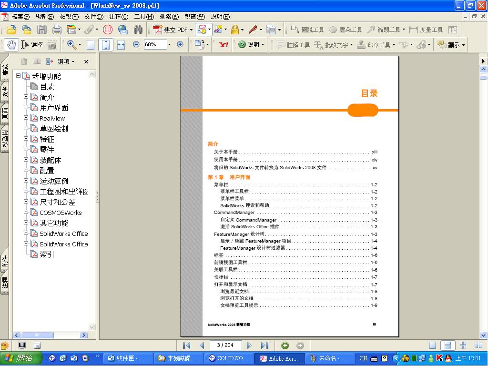Click the Snapshot camera tool
This screenshot has height=366, width=488.
(x=52, y=45)
